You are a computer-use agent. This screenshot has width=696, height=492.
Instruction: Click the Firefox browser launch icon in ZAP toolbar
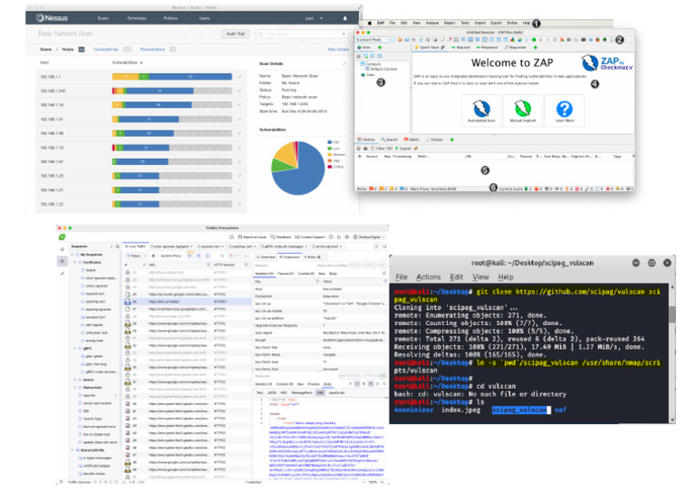[597, 40]
